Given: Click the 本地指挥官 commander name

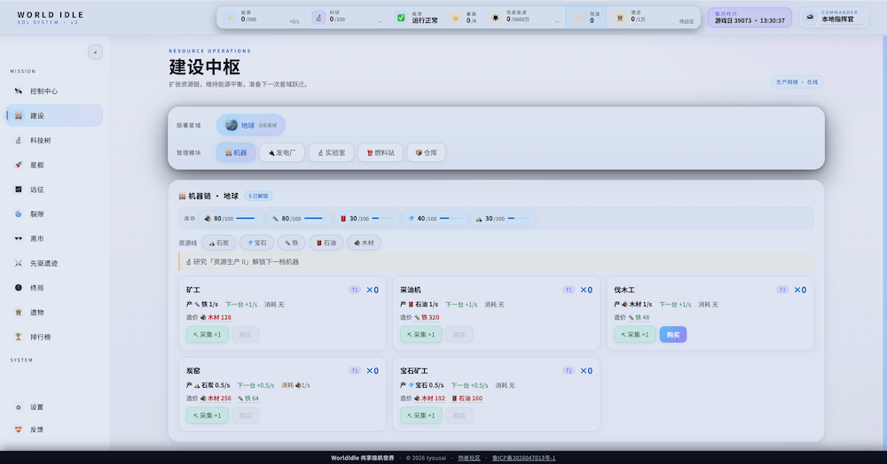Looking at the screenshot, I should point(837,19).
